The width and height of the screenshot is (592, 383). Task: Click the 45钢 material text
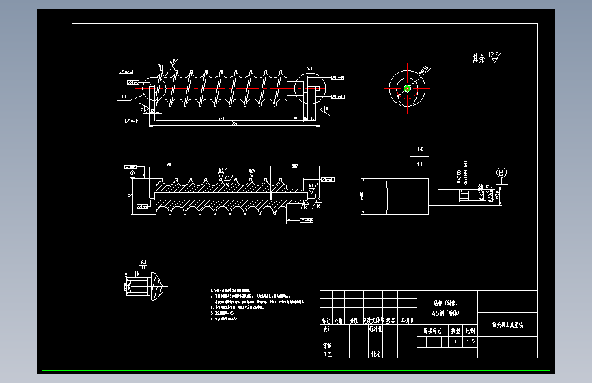coord(445,313)
